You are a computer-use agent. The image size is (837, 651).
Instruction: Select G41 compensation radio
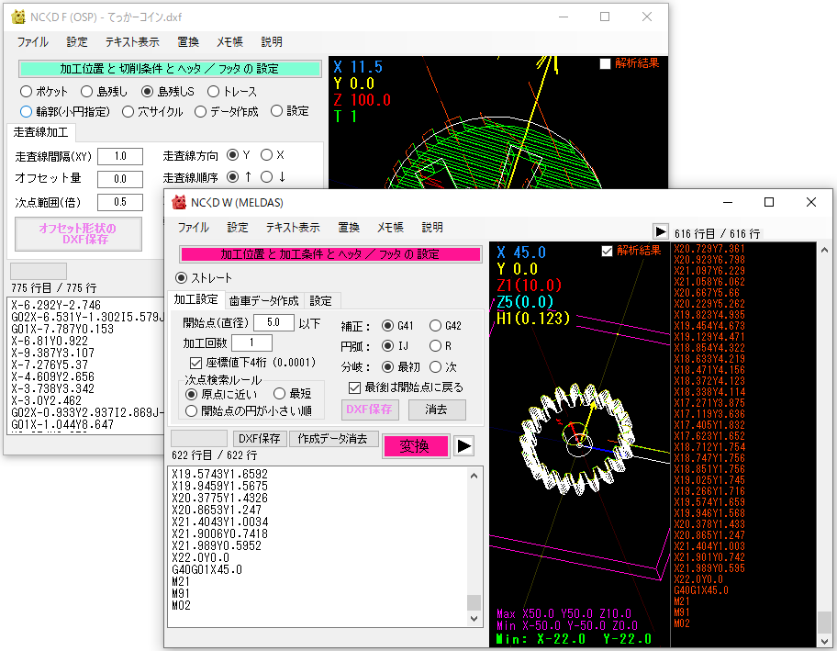click(x=387, y=326)
